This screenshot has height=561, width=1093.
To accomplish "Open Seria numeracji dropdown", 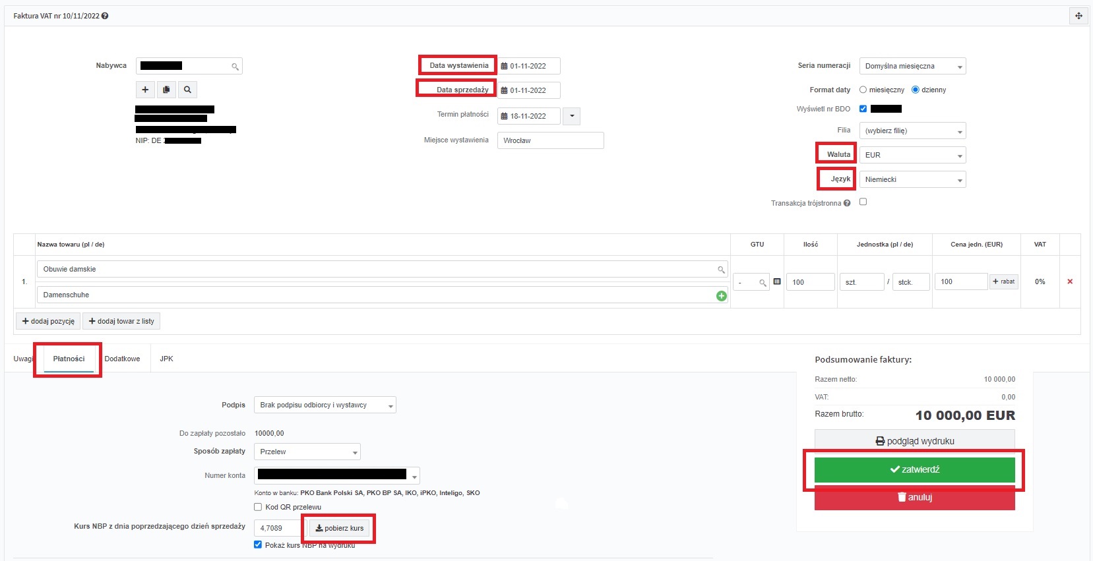I will pos(912,66).
